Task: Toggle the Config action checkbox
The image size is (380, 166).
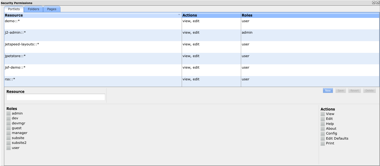Action: [x=323, y=133]
